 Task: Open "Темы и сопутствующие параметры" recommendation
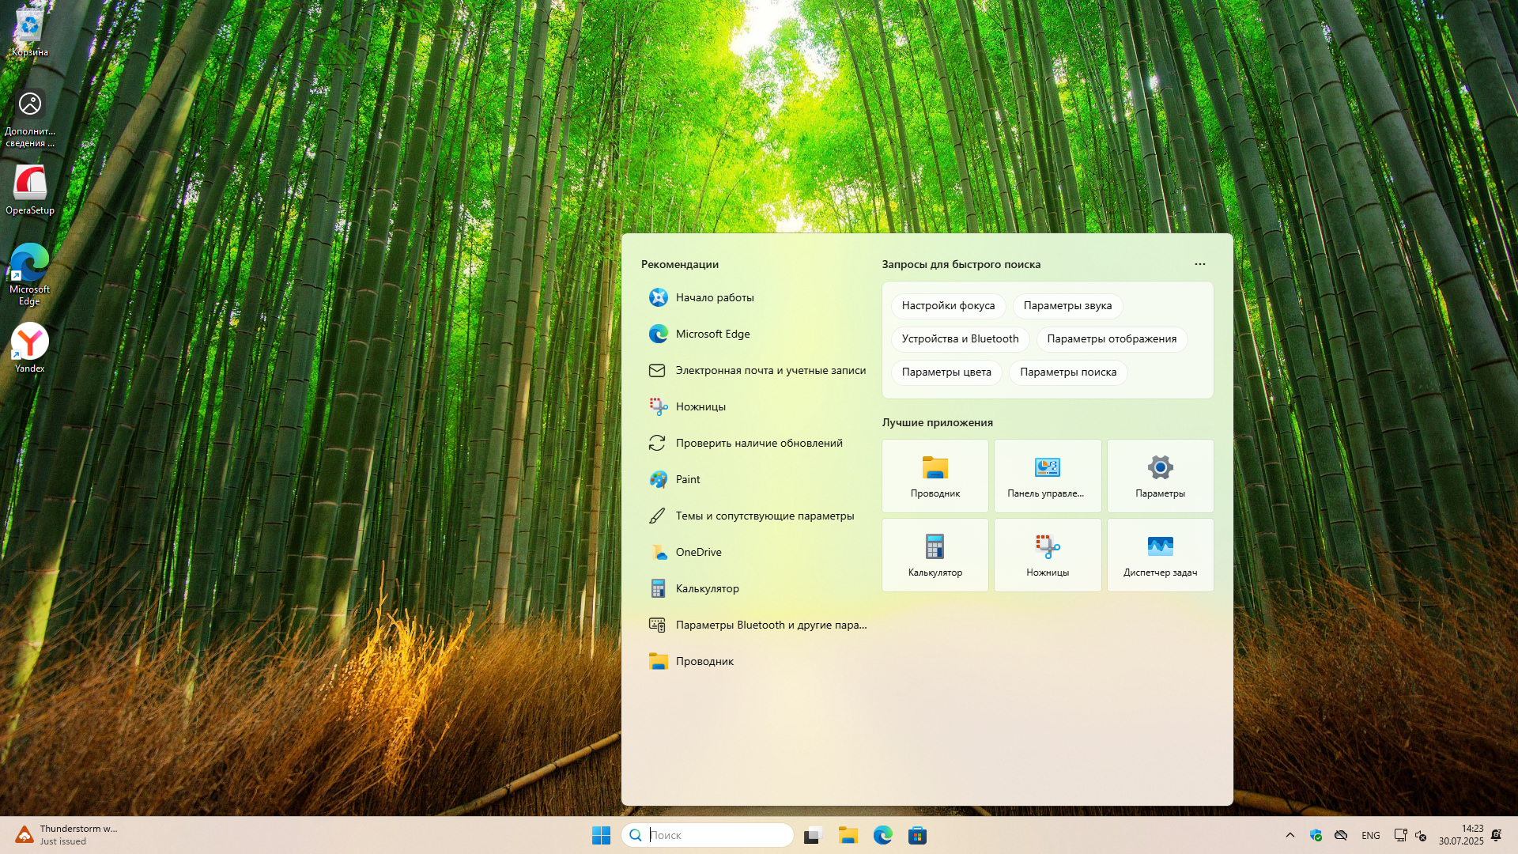tap(764, 516)
